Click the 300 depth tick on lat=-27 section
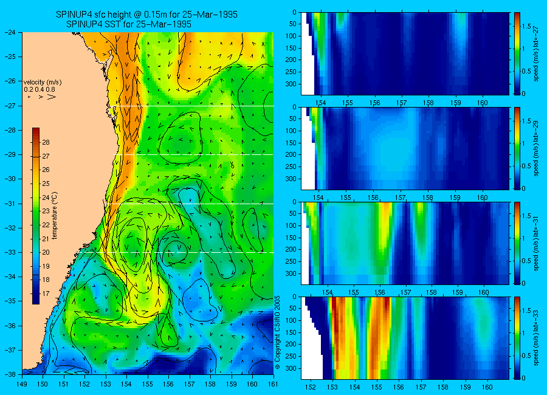The image size is (547, 395). [292, 84]
